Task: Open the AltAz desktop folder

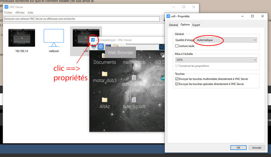Action: click(105, 100)
